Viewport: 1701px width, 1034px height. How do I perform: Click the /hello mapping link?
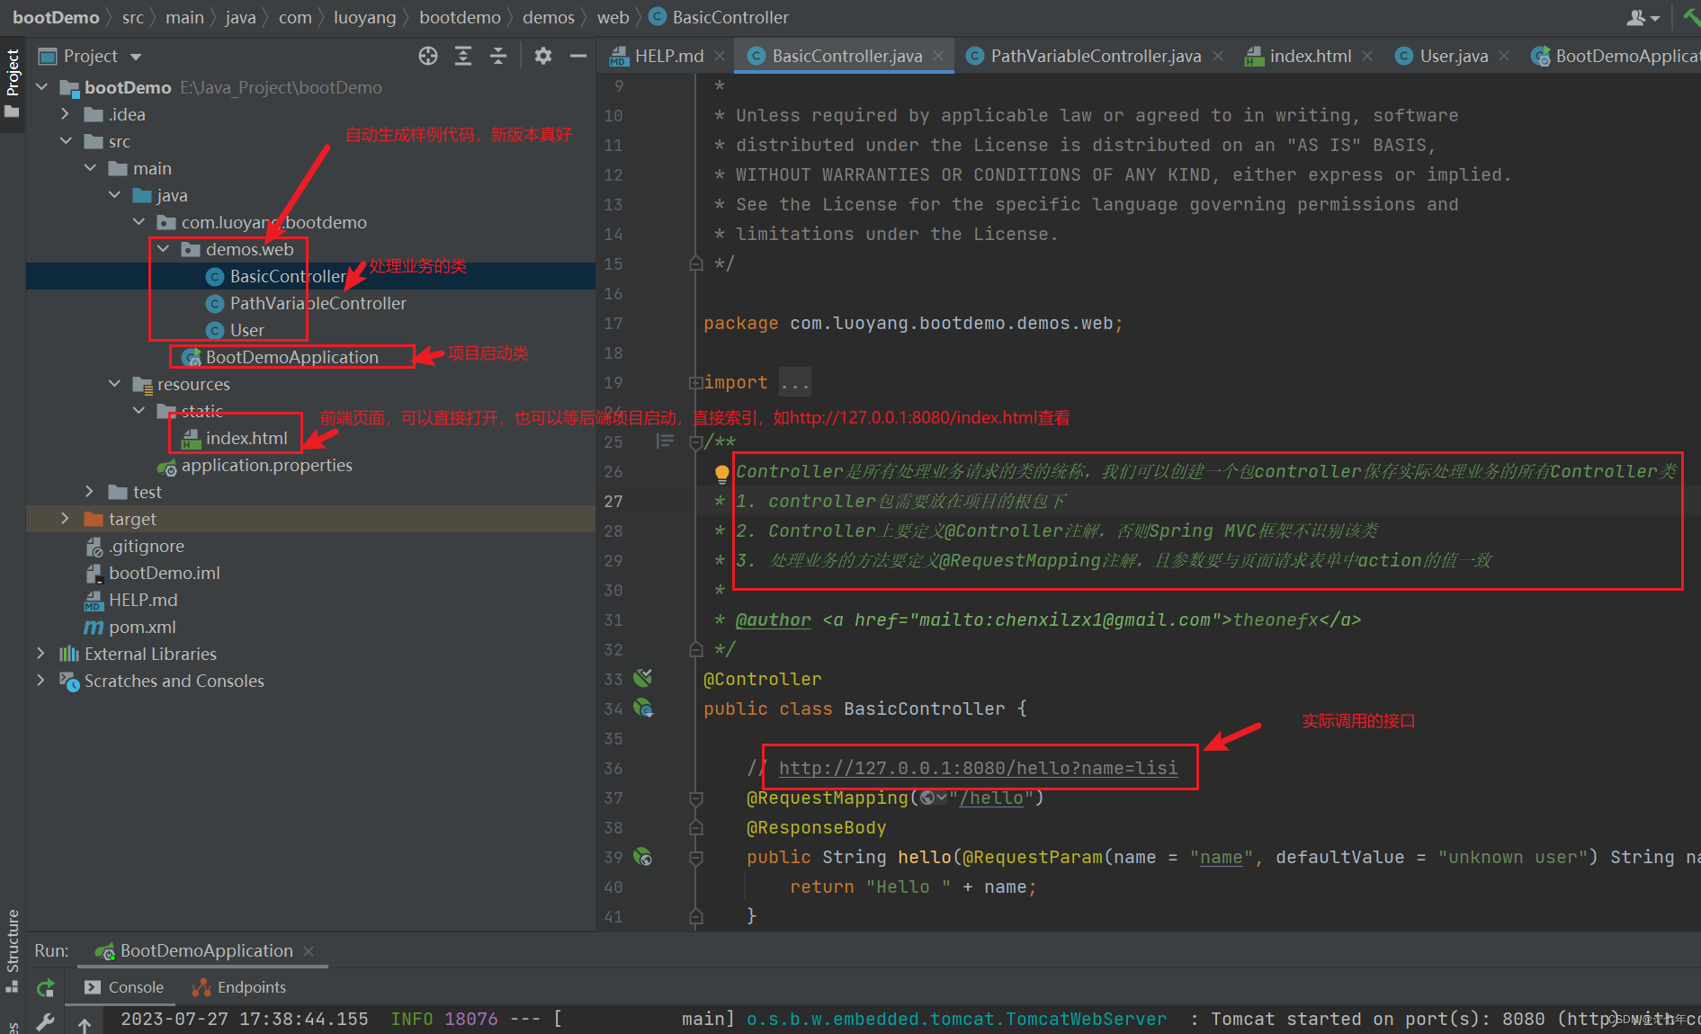991,798
